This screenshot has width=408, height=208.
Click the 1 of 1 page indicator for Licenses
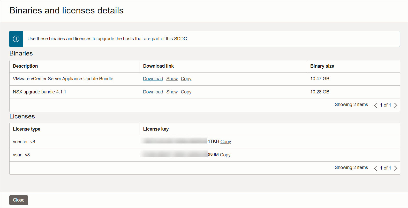click(x=386, y=168)
